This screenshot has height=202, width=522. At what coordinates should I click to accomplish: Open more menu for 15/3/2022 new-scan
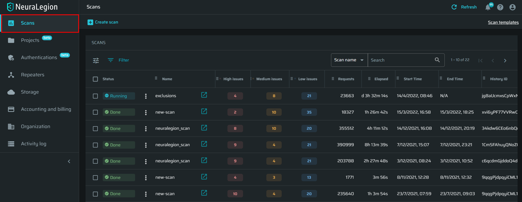point(146,112)
